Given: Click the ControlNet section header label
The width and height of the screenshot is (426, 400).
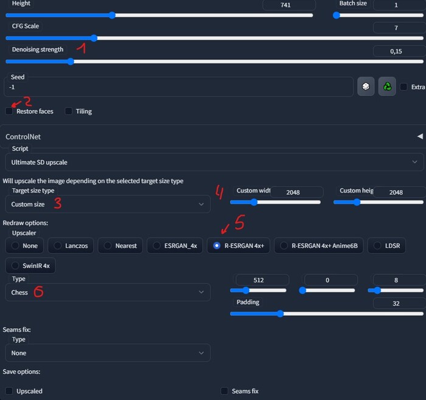Looking at the screenshot, I should pyautogui.click(x=23, y=137).
